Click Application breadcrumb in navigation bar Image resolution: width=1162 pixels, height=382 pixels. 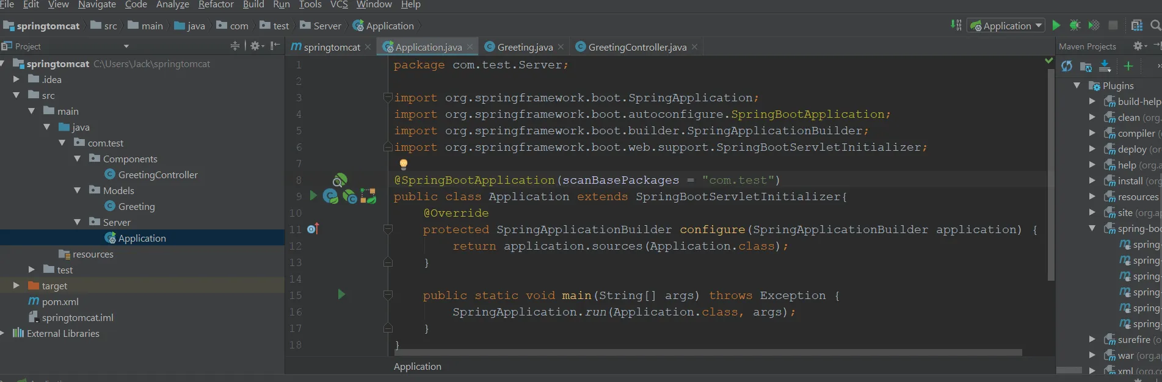tap(383, 26)
